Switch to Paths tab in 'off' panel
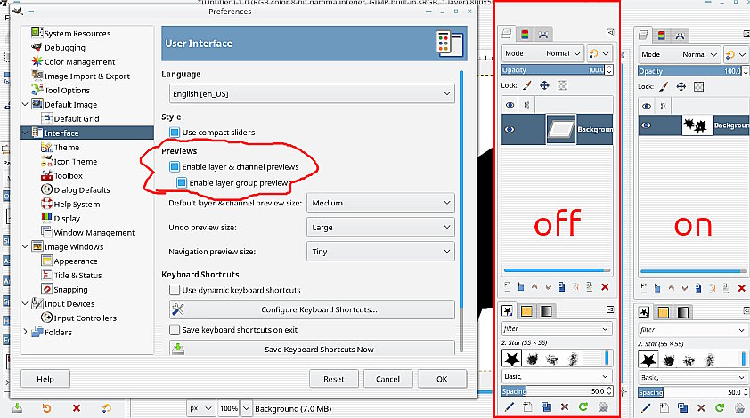The width and height of the screenshot is (750, 418). pos(542,34)
